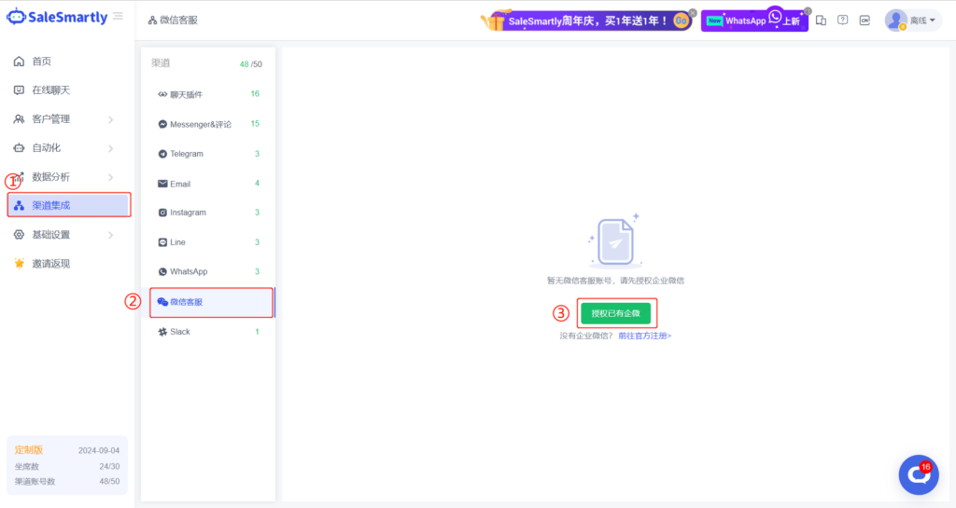Open 自动化 menu item
The width and height of the screenshot is (956, 508).
click(x=47, y=148)
